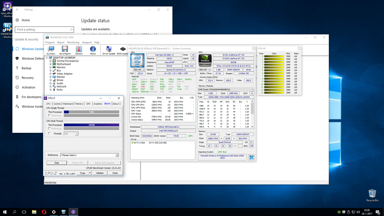
Task: Open the Reference 'Please Select' dropdown
Action: point(89,155)
